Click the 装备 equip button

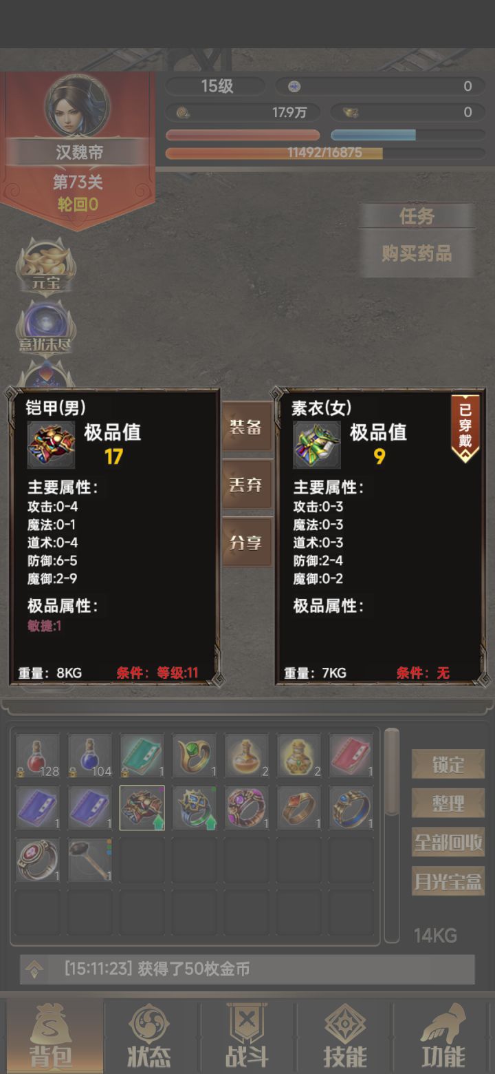tap(246, 427)
